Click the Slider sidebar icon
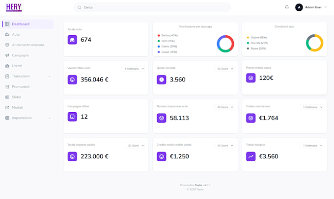The width and height of the screenshot is (334, 199). click(x=7, y=97)
